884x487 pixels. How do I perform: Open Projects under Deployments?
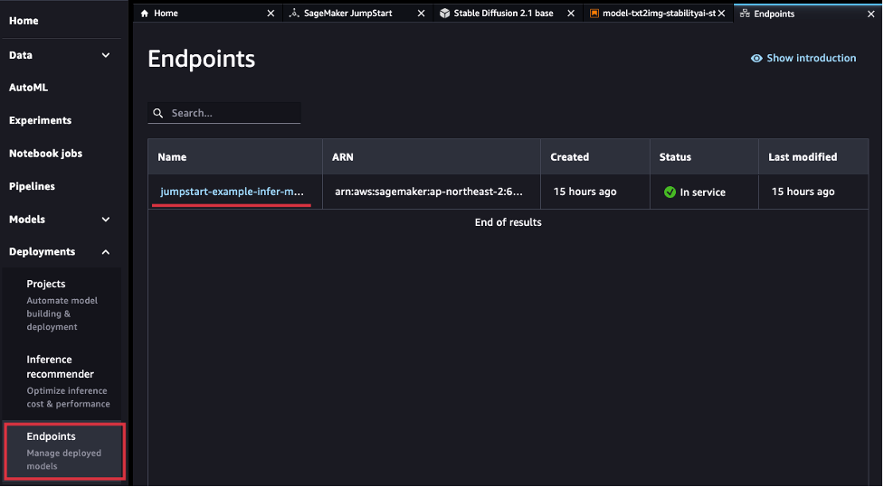pyautogui.click(x=62, y=304)
